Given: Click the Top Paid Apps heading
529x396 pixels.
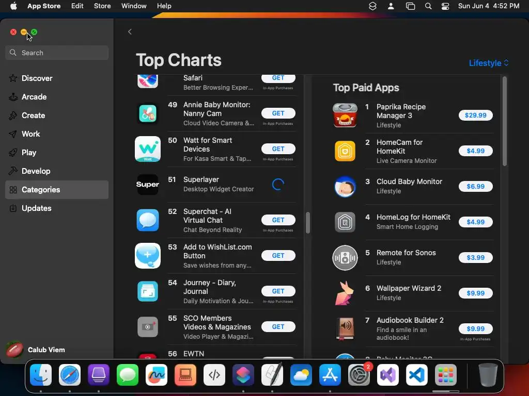Looking at the screenshot, I should 366,88.
